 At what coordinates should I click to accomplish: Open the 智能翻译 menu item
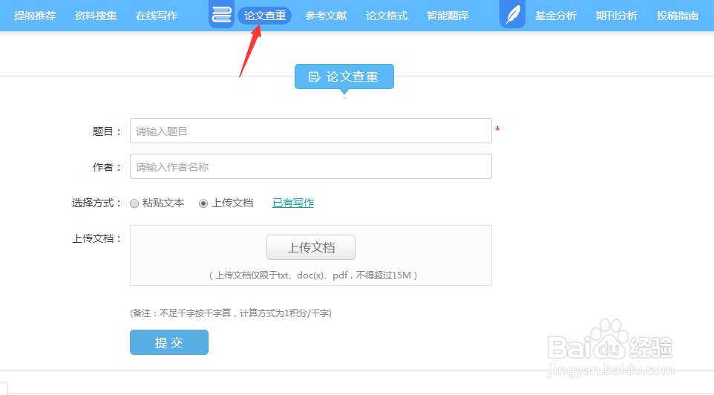point(448,16)
